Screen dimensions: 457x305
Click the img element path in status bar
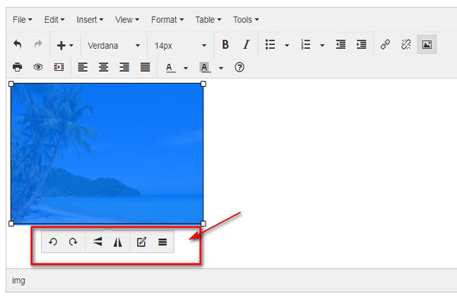(18, 281)
